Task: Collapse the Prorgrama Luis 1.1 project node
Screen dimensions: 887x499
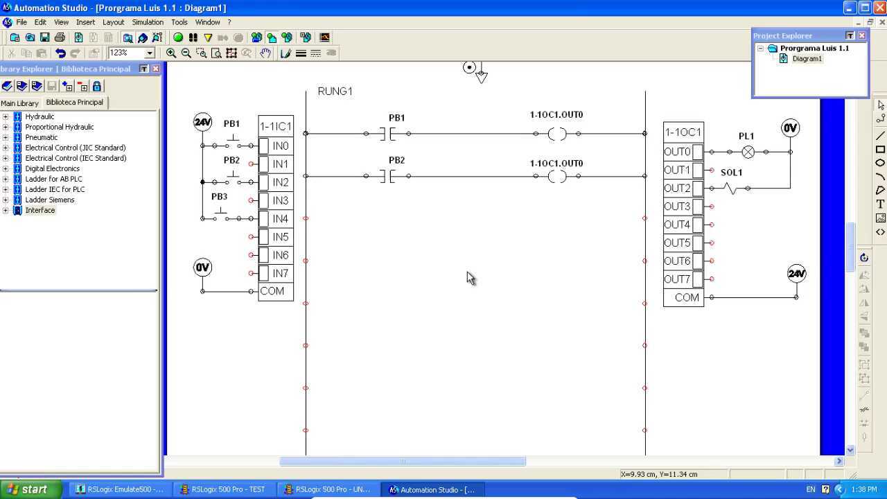Action: tap(760, 49)
